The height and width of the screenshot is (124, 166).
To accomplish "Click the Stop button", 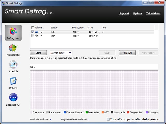I will click(x=107, y=53).
